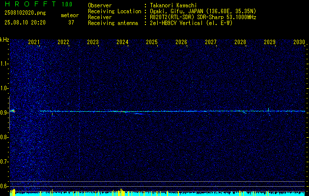
Task: Click the Receiving Location label
Action: click(x=114, y=11)
